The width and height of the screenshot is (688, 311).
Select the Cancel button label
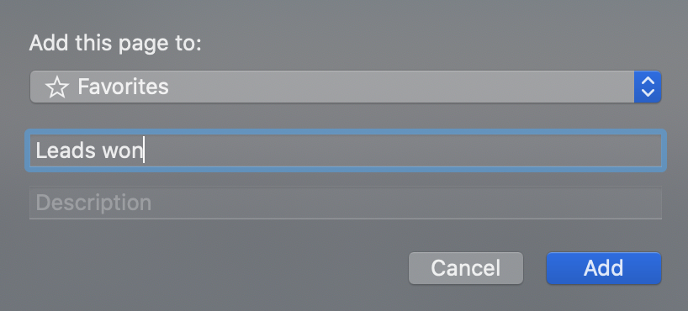click(466, 268)
